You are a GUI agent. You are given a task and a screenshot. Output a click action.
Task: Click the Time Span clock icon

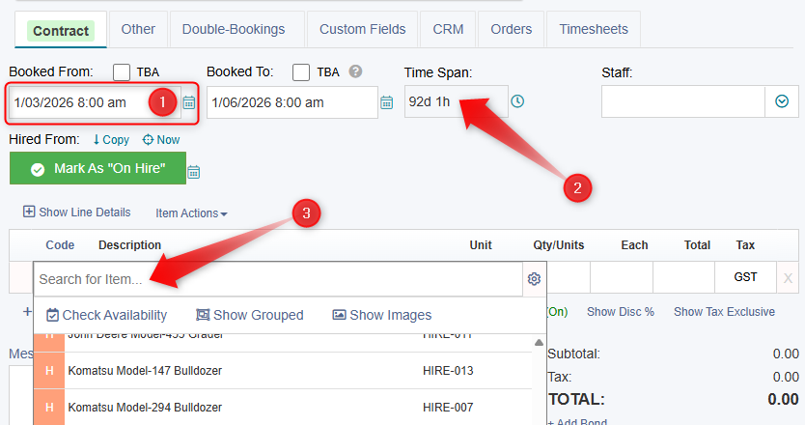tap(517, 101)
